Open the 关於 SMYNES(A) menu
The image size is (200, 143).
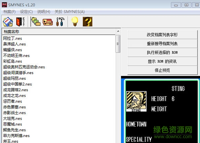point(70,12)
